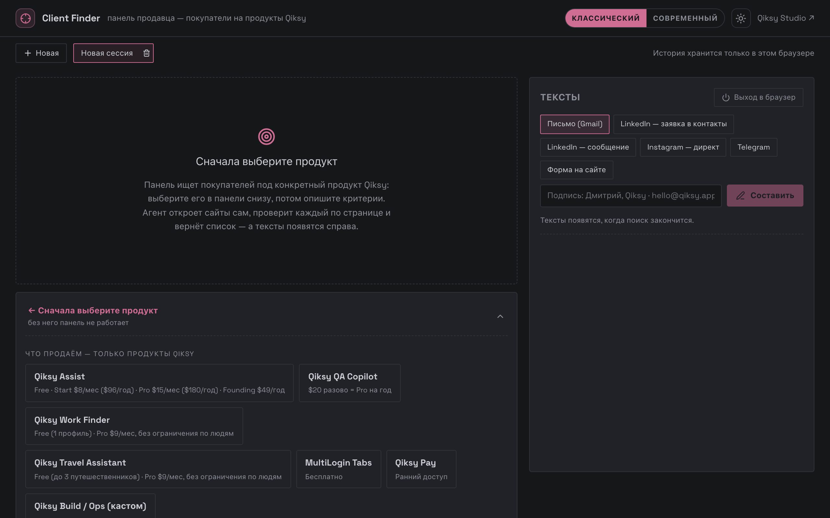This screenshot has height=518, width=830.
Task: Create a new session with Новая button
Action: pos(41,53)
